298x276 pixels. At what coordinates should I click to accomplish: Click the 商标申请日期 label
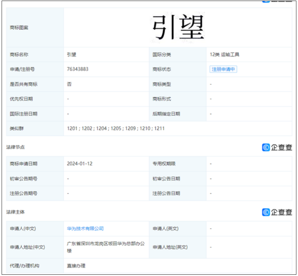click(x=24, y=164)
